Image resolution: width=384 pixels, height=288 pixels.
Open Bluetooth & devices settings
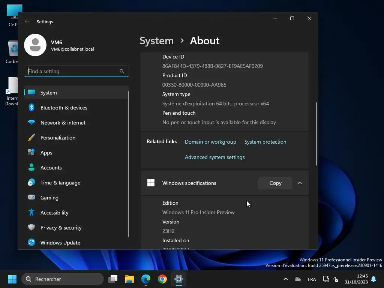pos(76,108)
